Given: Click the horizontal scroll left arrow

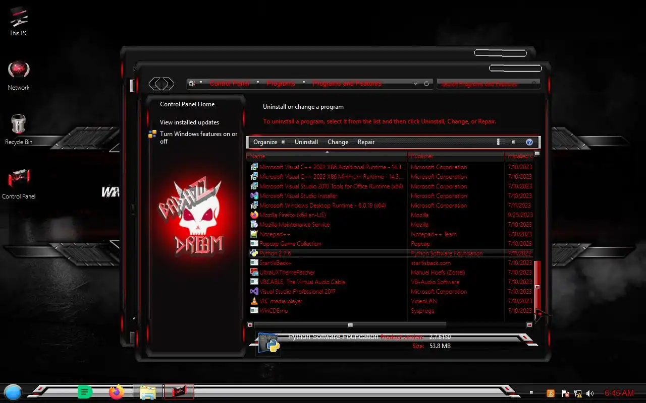Looking at the screenshot, I should coord(250,325).
